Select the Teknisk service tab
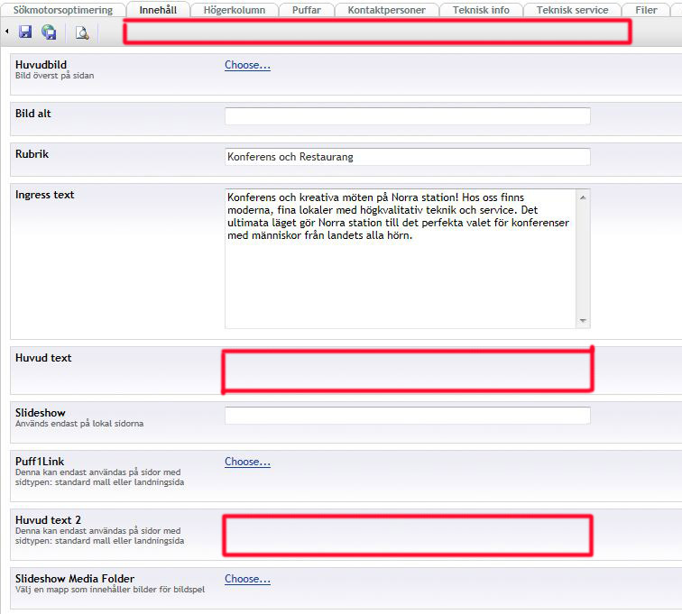Image resolution: width=682 pixels, height=614 pixels. pyautogui.click(x=572, y=10)
